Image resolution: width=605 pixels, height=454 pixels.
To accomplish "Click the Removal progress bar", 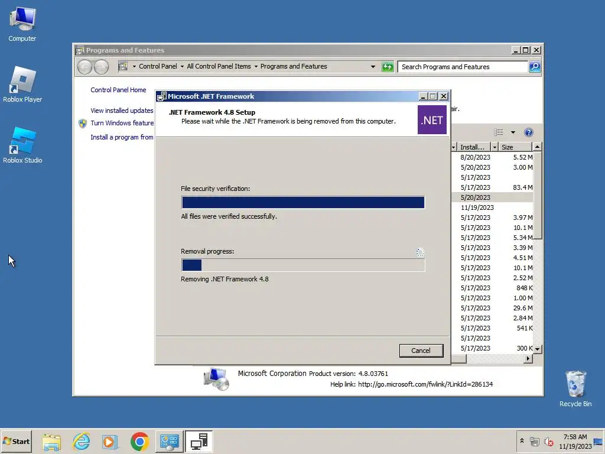I will point(303,265).
